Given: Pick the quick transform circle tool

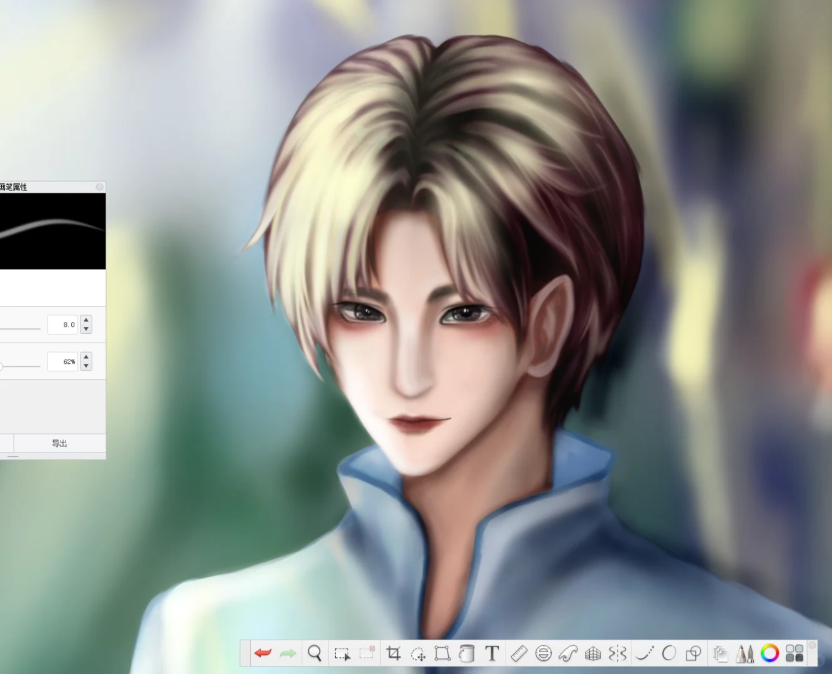Looking at the screenshot, I should [x=418, y=653].
